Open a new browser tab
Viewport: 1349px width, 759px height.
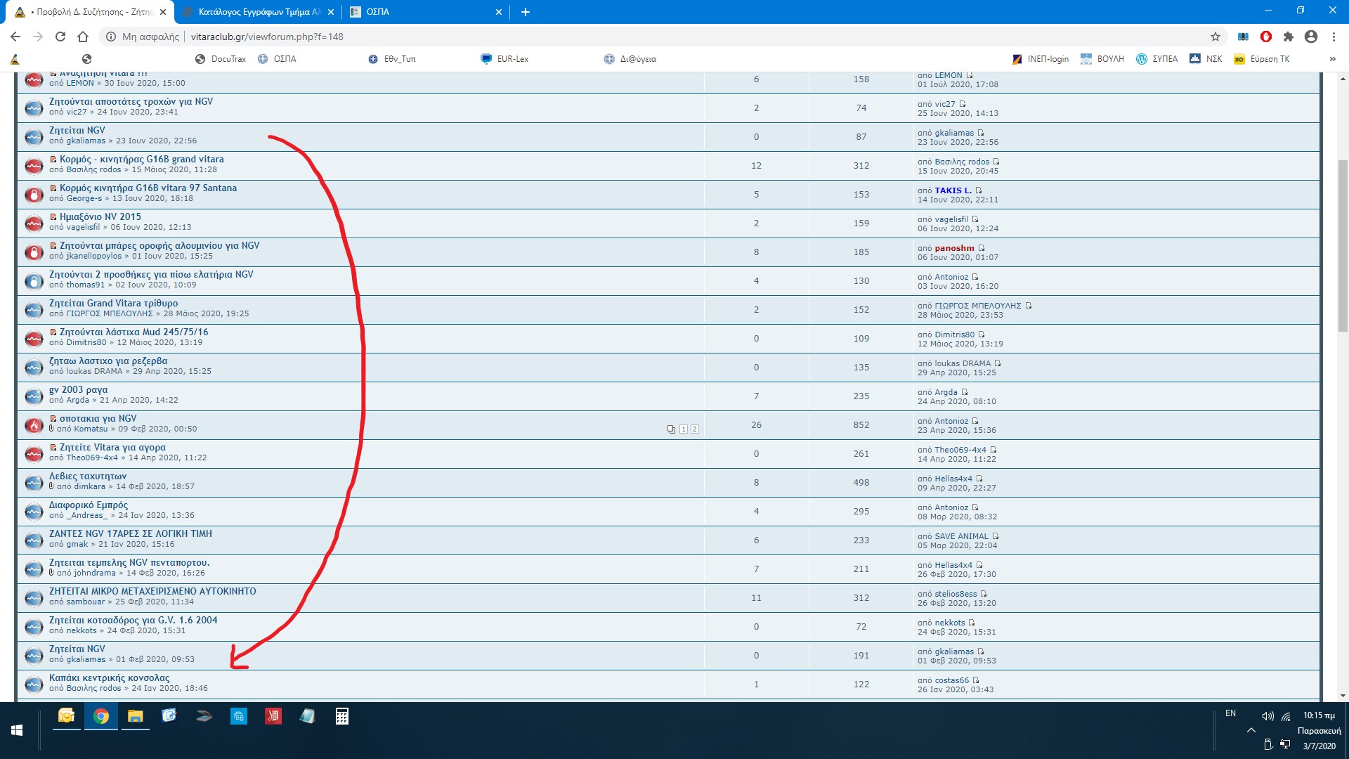coord(526,12)
